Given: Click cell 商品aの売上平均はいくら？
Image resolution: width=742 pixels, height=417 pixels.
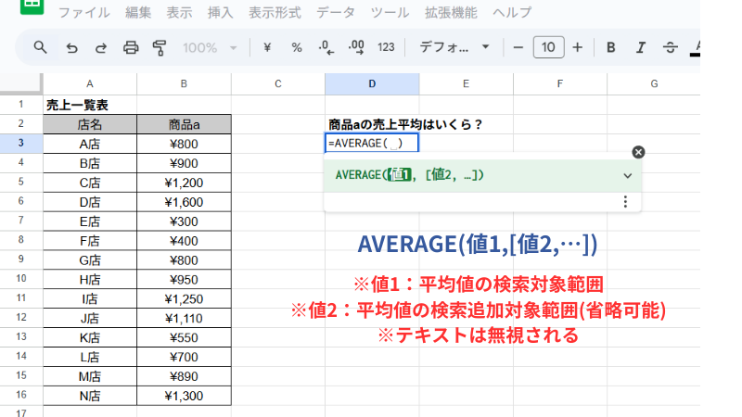Looking at the screenshot, I should point(405,124).
